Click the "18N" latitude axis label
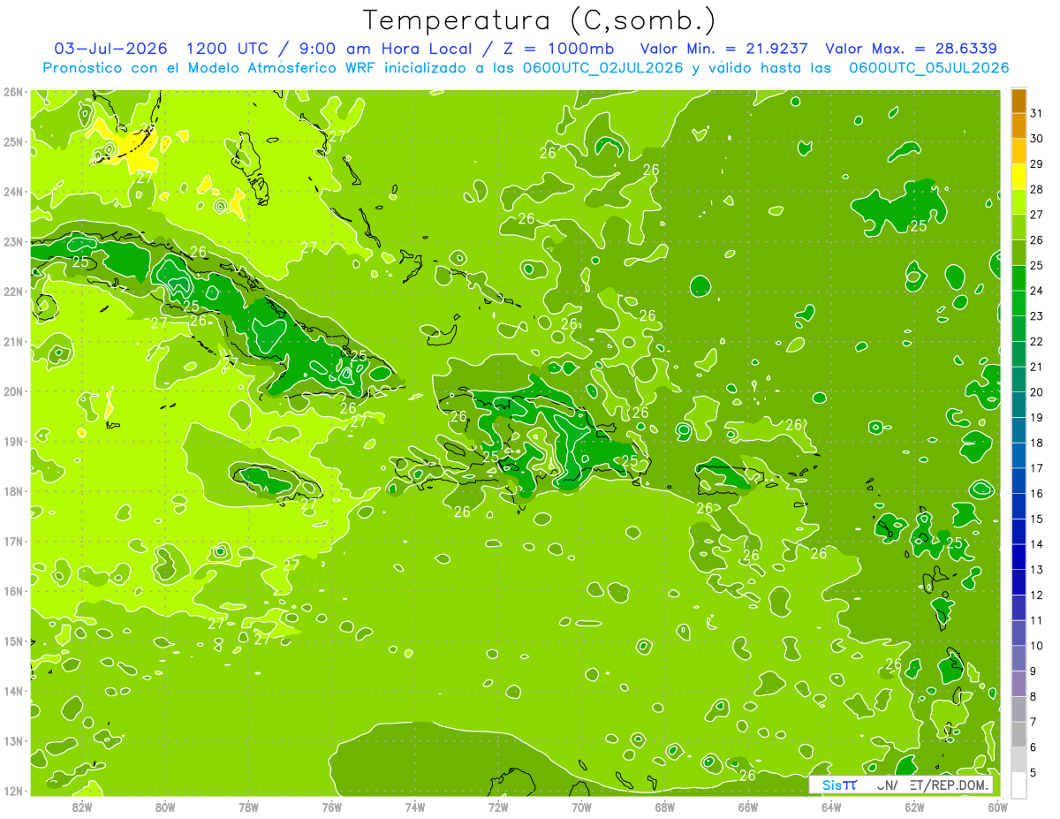 [x=12, y=491]
